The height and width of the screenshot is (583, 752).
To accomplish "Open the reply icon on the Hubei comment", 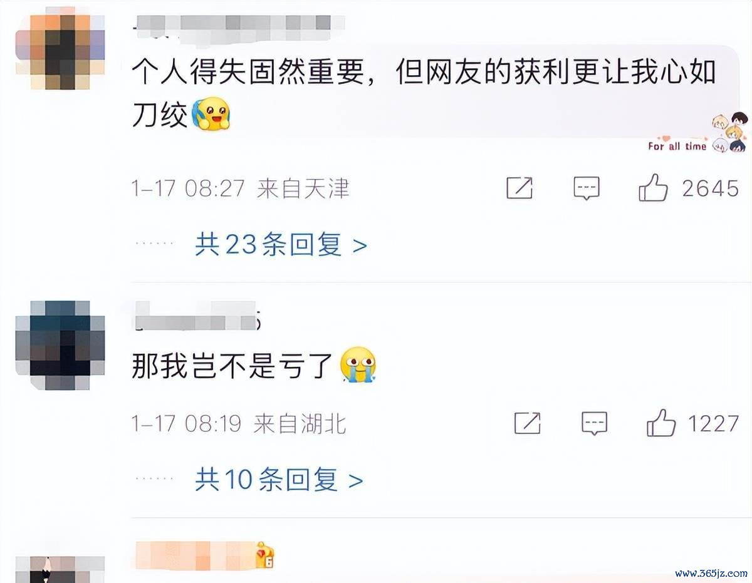I will tap(594, 424).
